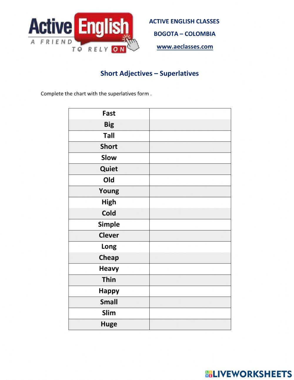The width and height of the screenshot is (294, 380).
Task: Click the Short Adjectives – Superlatives heading
Action: tap(149, 73)
